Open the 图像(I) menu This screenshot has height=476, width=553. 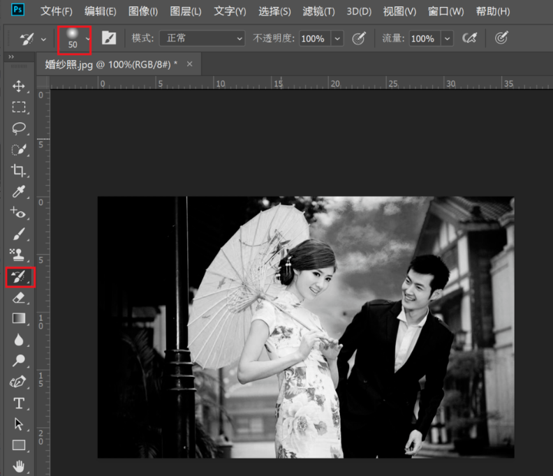click(143, 12)
